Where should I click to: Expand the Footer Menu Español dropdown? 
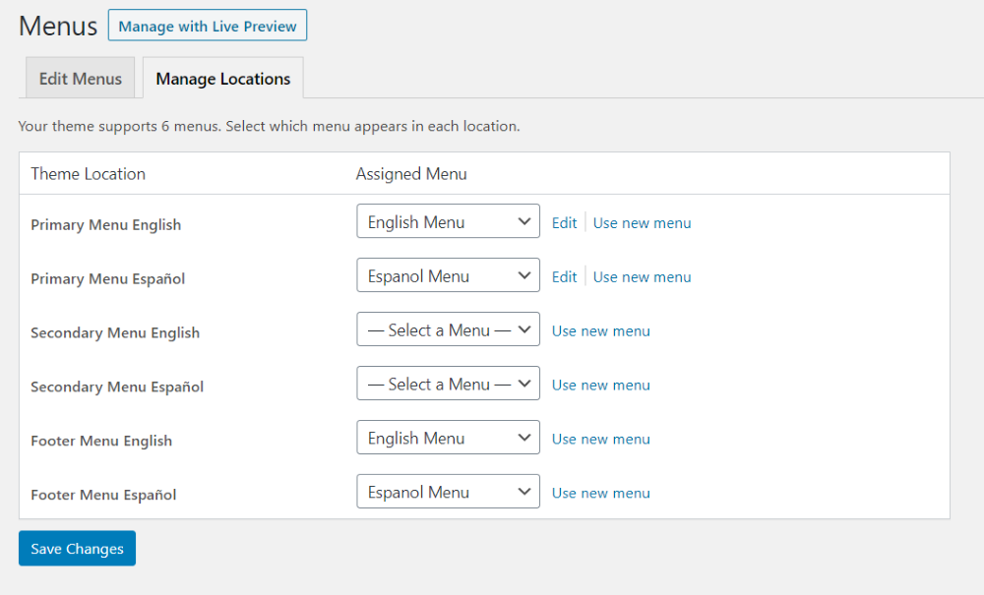(448, 493)
